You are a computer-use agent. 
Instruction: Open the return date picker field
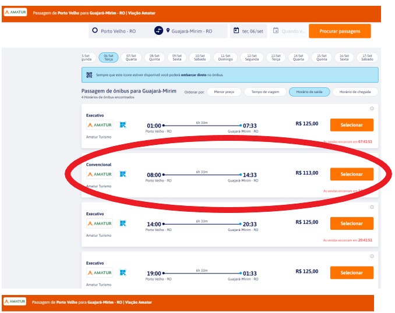[288, 31]
